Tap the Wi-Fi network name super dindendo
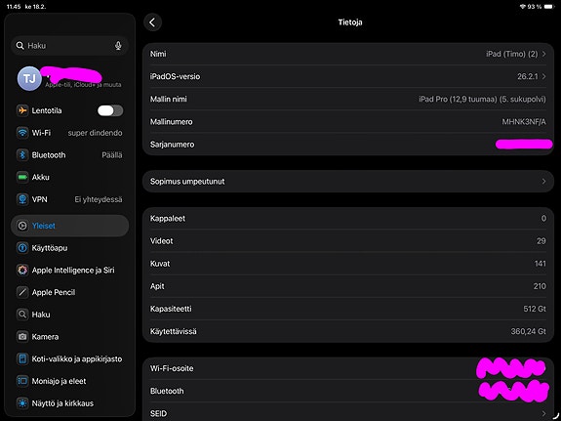Image resolution: width=561 pixels, height=421 pixels. click(x=95, y=133)
